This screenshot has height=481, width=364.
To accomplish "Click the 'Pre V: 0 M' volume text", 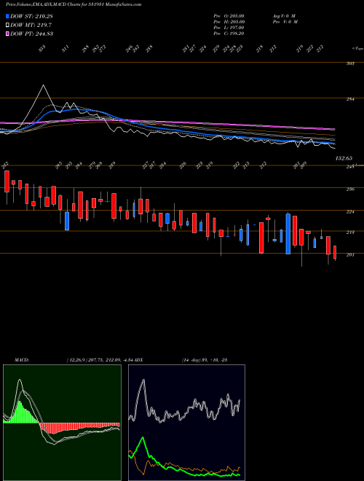I will pos(285,22).
